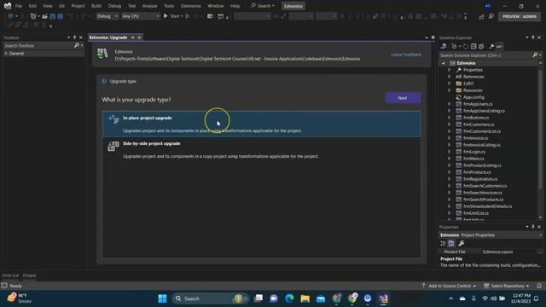Screen dimensions: 546x307
Task: Click Solution Explorer Preview Selected Items icon
Action: 499,46
